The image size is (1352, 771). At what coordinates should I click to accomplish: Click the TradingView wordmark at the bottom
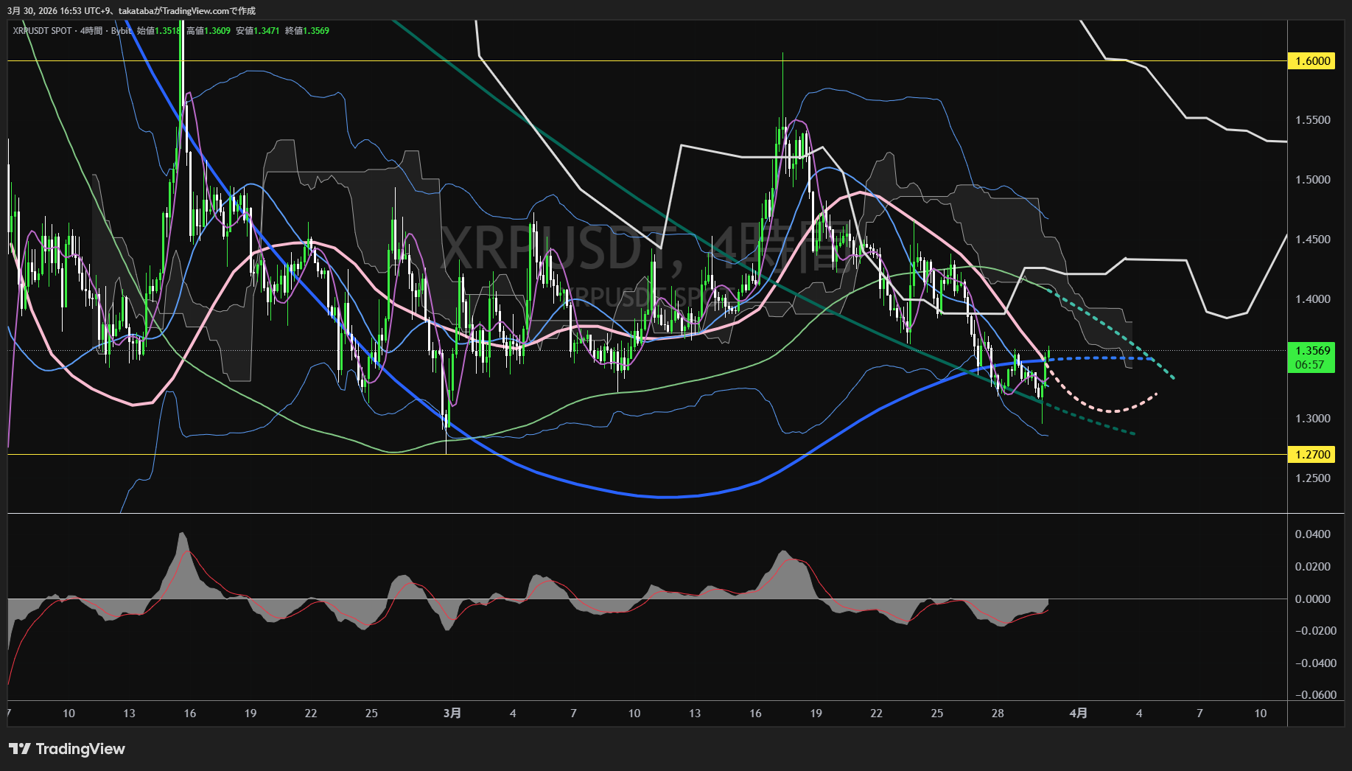(x=80, y=749)
